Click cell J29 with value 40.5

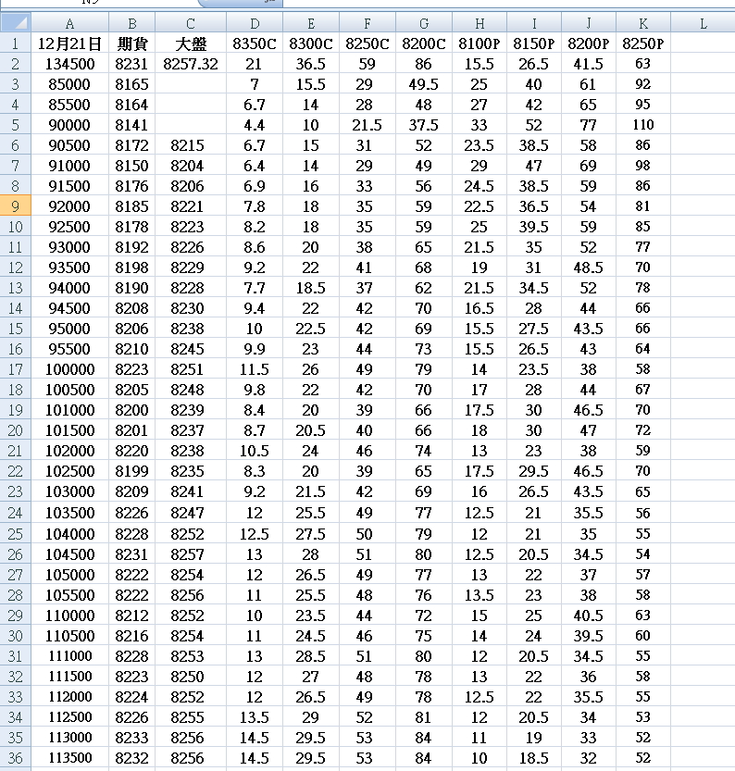tap(589, 616)
